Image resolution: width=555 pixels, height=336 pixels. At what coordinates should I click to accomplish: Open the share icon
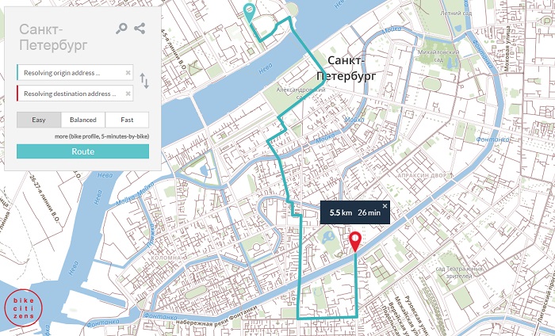click(140, 29)
